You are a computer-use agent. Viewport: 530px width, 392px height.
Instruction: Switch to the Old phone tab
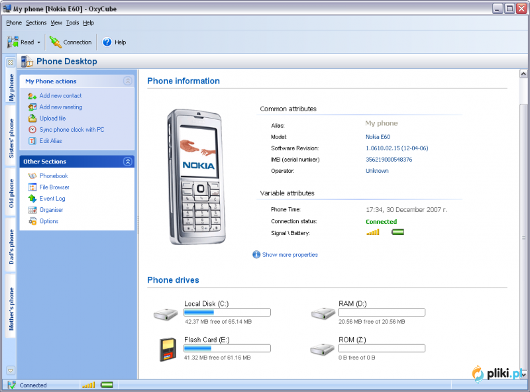[x=11, y=193]
